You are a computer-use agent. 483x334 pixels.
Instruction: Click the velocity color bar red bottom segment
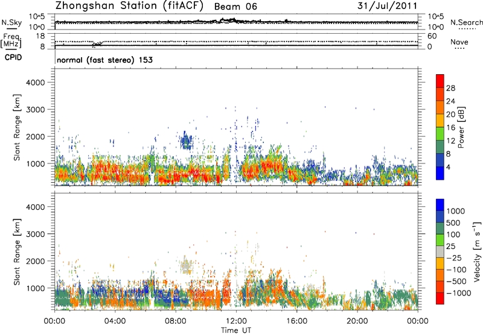pyautogui.click(x=440, y=298)
